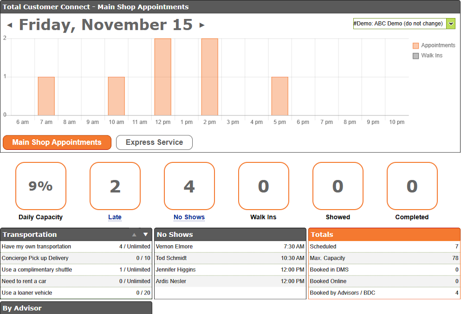The image size is (461, 314).
Task: Open the Late appointments link
Action: (115, 217)
